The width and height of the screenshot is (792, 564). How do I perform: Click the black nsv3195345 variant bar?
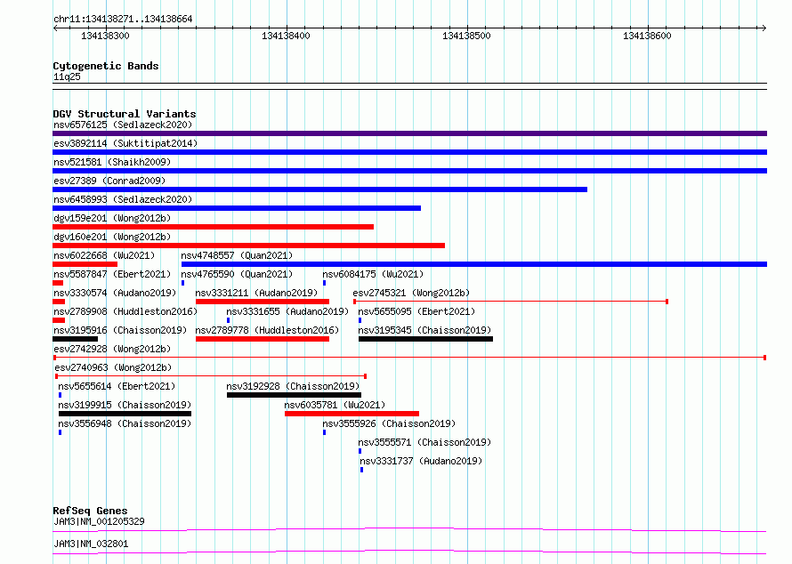point(425,339)
